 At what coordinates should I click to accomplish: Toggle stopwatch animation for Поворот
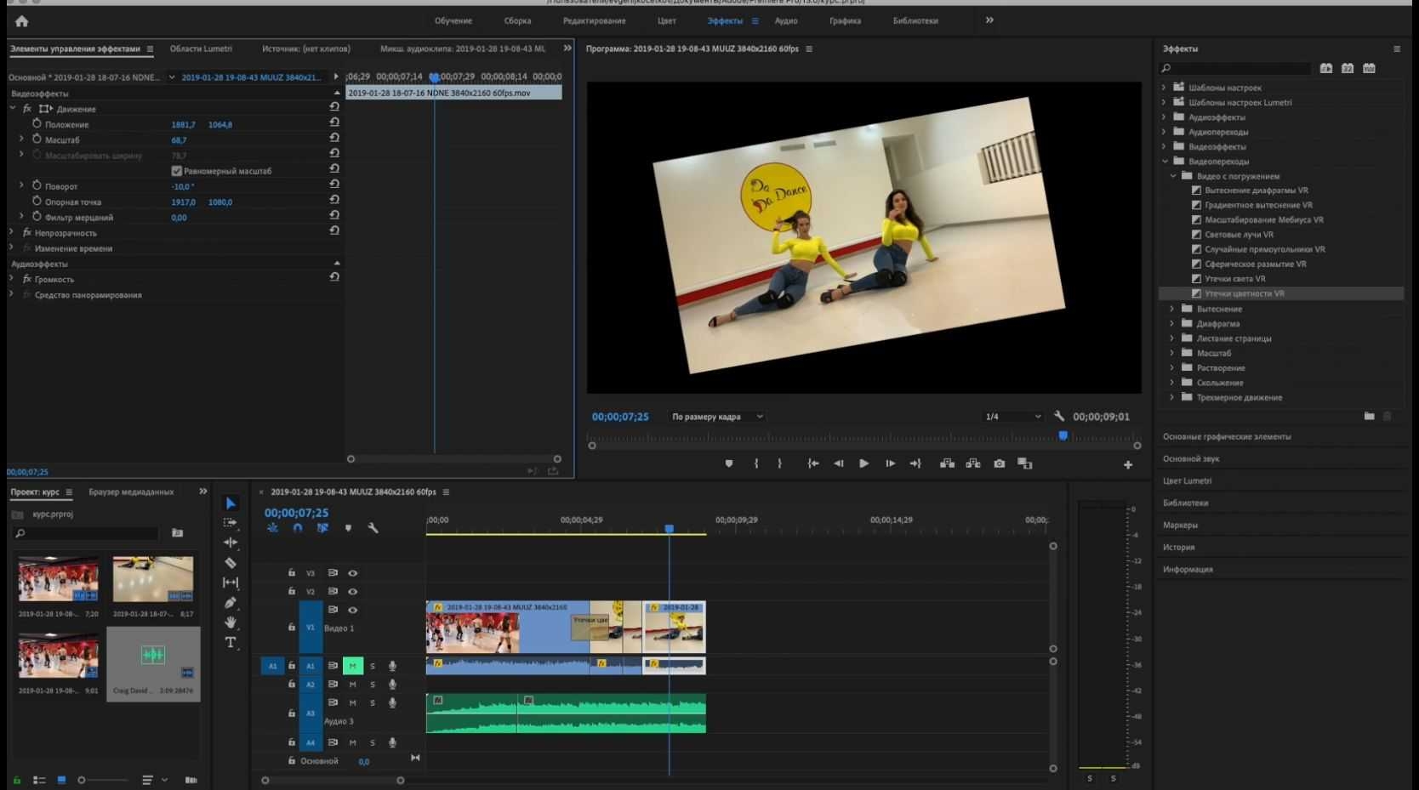coord(37,185)
